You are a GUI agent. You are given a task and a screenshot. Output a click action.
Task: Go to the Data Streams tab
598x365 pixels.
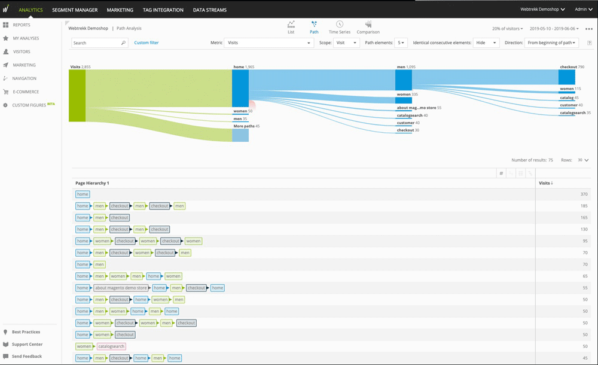[209, 10]
